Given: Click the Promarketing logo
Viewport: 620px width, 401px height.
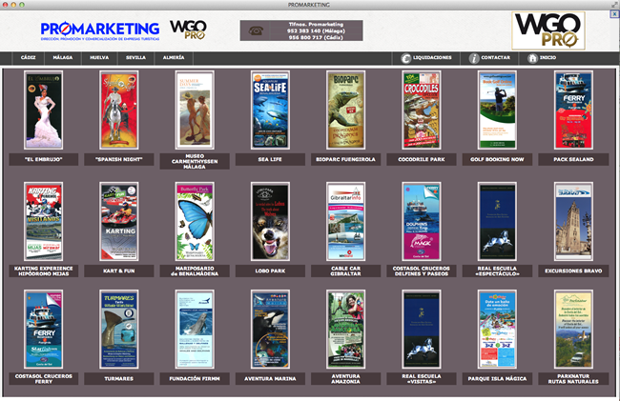Looking at the screenshot, I should [99, 30].
